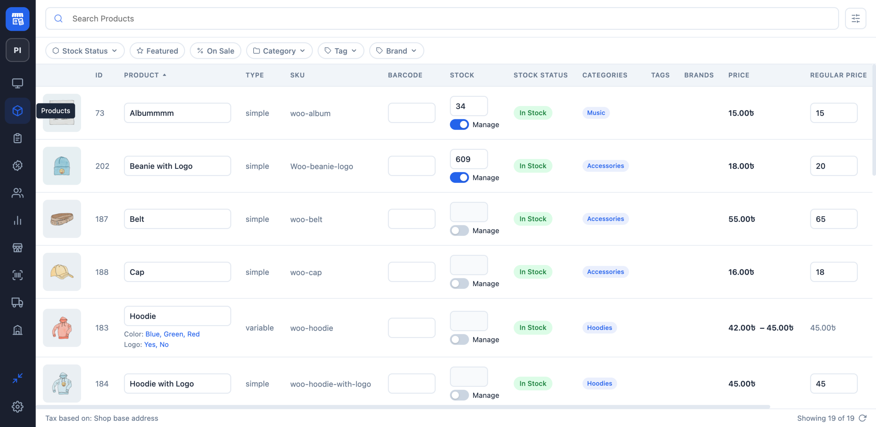Image resolution: width=876 pixels, height=427 pixels.
Task: Focus the Search Products field
Action: (x=442, y=18)
